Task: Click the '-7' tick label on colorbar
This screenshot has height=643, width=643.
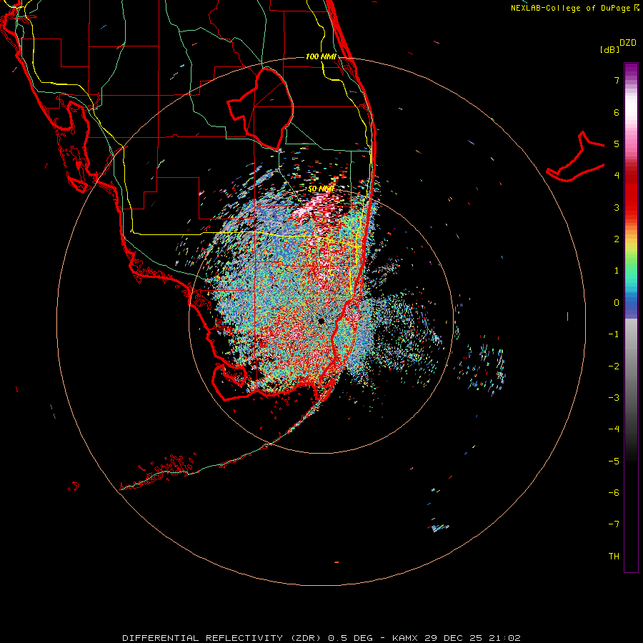Action: (614, 524)
